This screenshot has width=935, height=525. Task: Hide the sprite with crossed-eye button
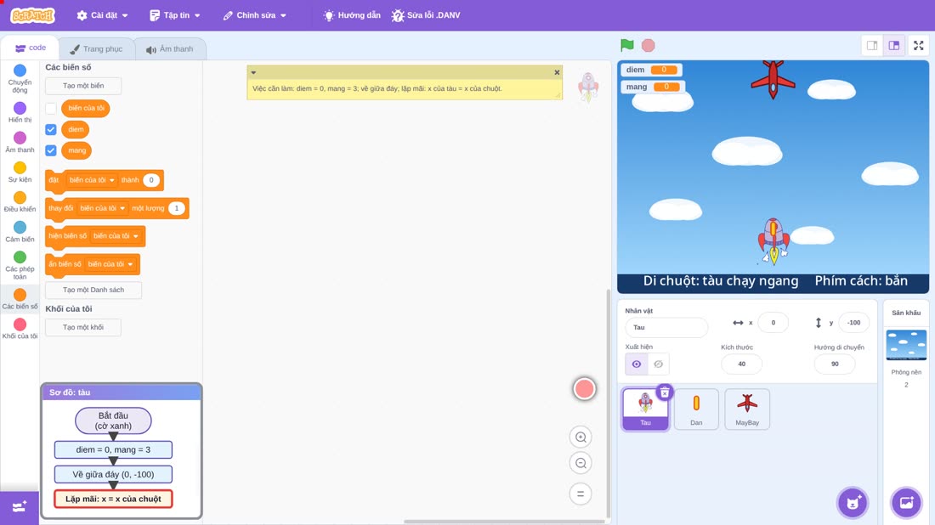click(x=658, y=364)
